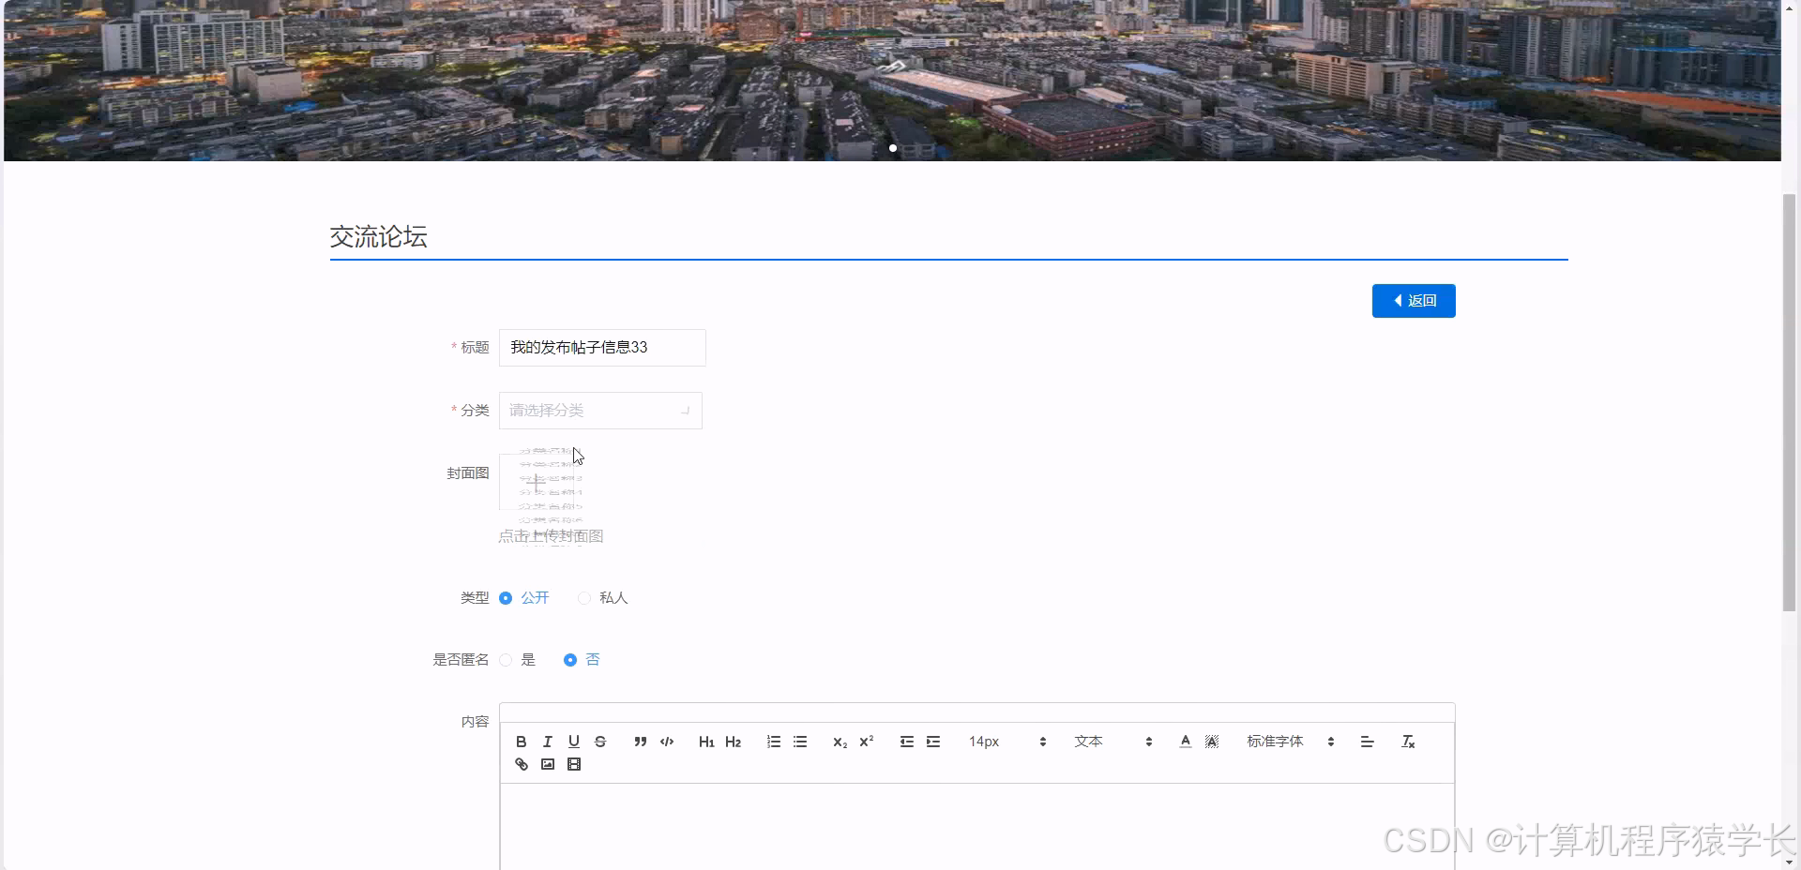Apply italic formatting in the editor
1801x870 pixels.
[548, 742]
